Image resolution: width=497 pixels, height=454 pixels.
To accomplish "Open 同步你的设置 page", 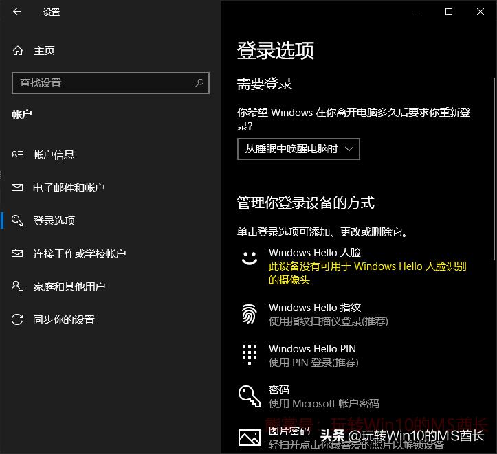I will pyautogui.click(x=64, y=320).
